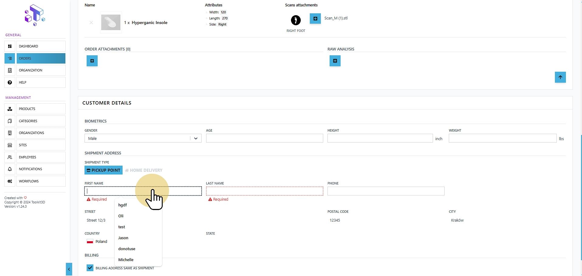
Task: Open the Sites page
Action: (41, 145)
